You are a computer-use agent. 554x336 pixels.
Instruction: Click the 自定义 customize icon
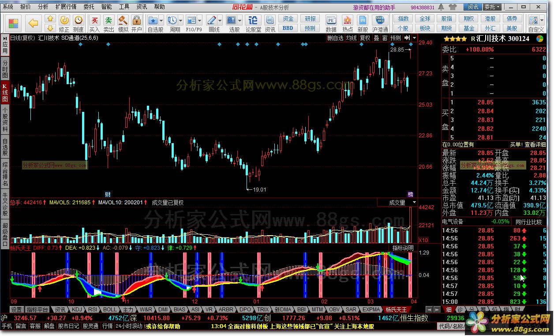click(x=534, y=21)
